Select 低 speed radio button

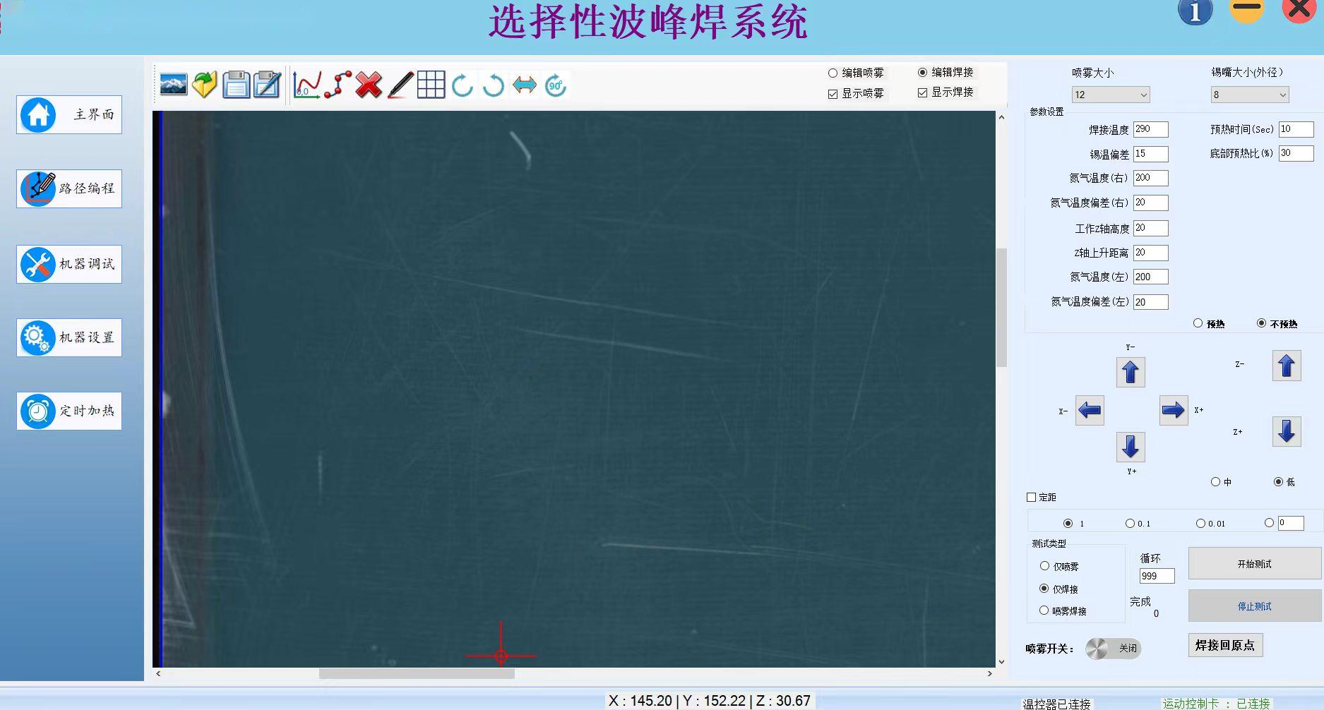[1278, 482]
